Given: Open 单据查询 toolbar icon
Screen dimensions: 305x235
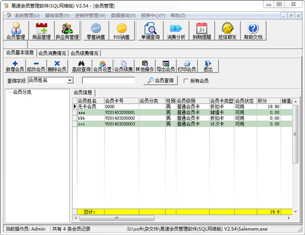Looking at the screenshot, I should 150,31.
